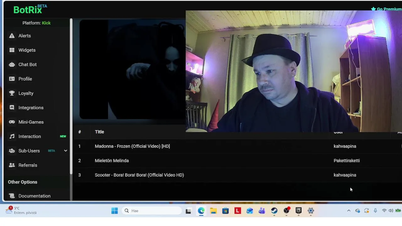Click the BotRix BETA logo
The image size is (402, 226).
pos(30,9)
